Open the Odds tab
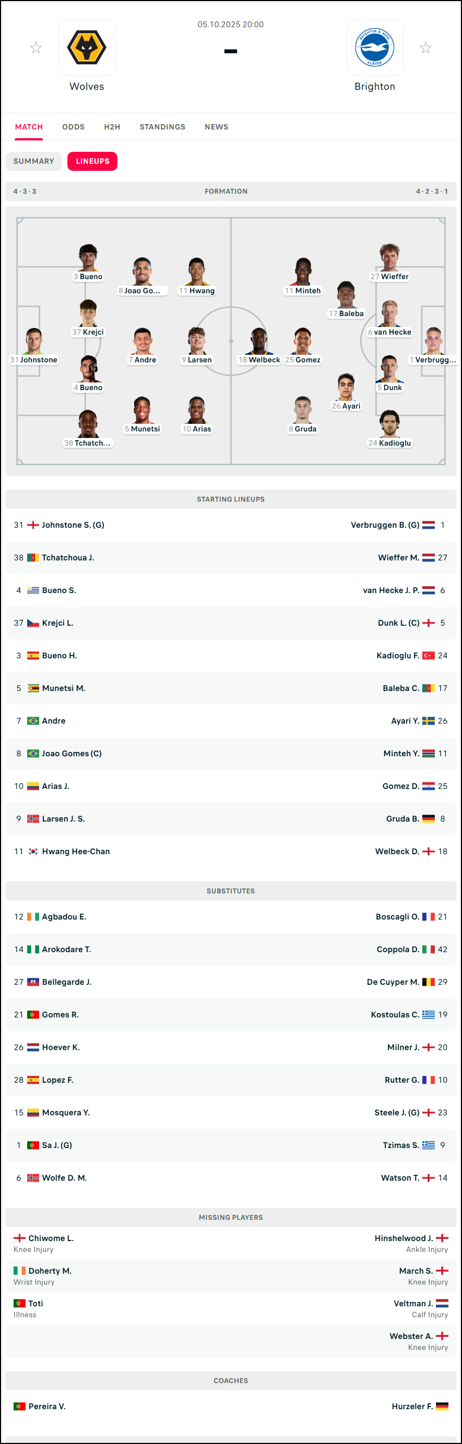462x1444 pixels. click(73, 127)
